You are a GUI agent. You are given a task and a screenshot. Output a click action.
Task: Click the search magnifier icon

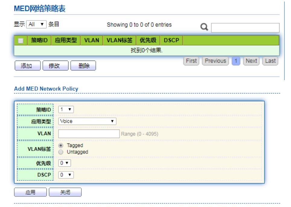coord(204,27)
